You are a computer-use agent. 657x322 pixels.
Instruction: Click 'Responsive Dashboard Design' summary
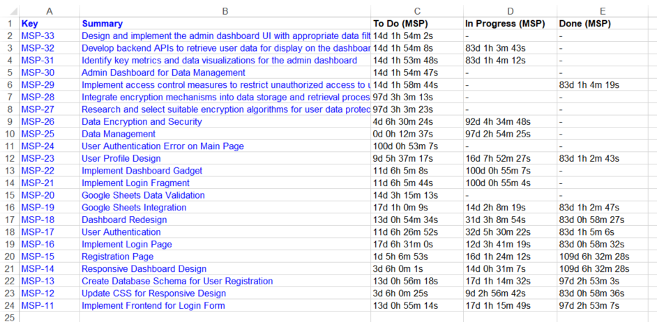click(144, 269)
